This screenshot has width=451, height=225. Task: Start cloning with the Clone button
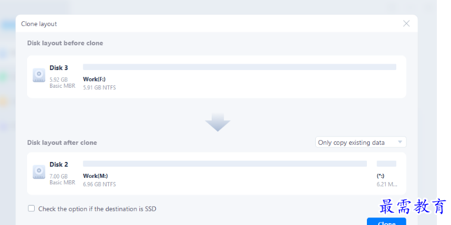point(386,222)
